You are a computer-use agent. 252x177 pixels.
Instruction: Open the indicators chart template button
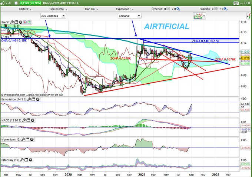(198, 16)
